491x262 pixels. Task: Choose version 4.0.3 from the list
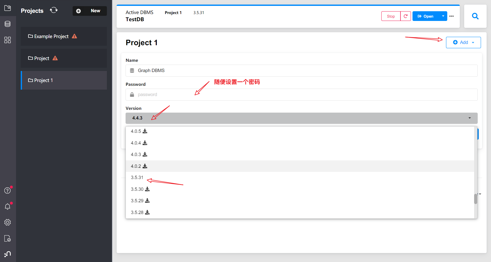(x=300, y=154)
